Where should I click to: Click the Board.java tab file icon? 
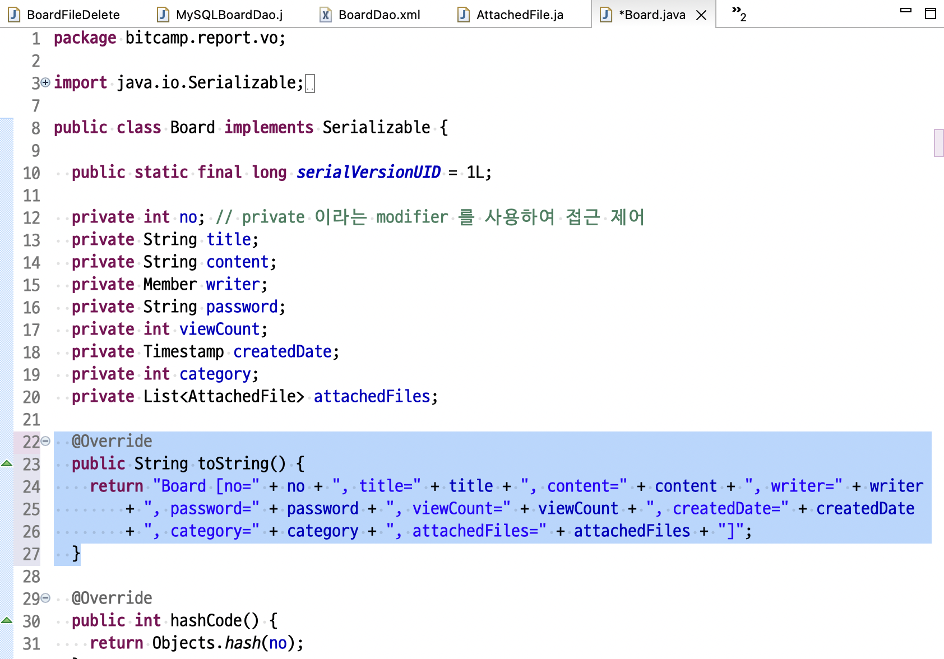(606, 15)
